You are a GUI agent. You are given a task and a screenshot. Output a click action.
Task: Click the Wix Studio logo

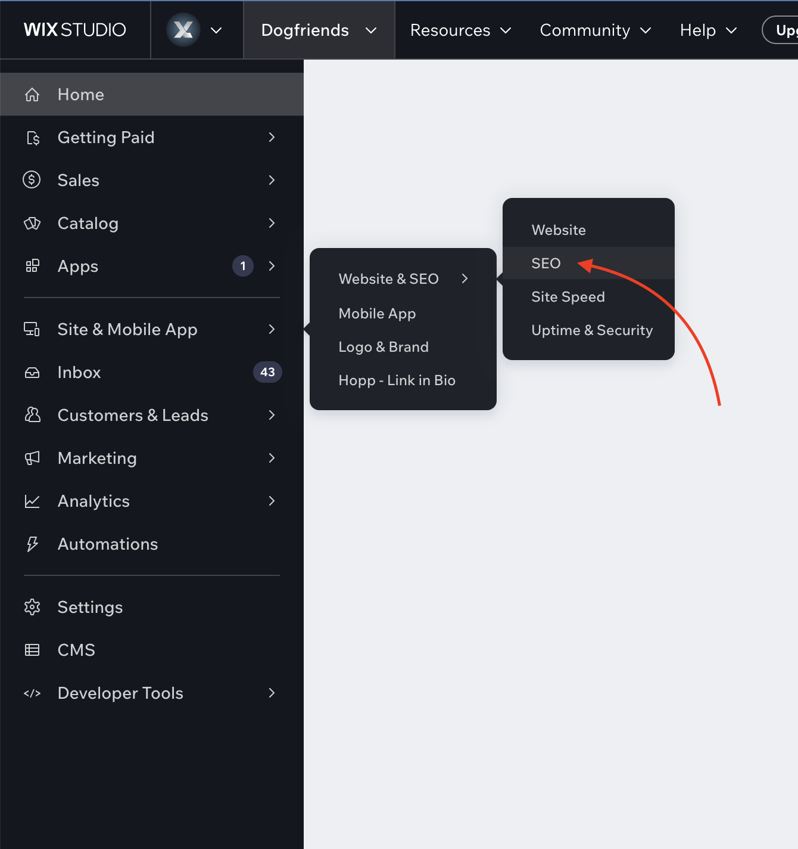(x=75, y=30)
